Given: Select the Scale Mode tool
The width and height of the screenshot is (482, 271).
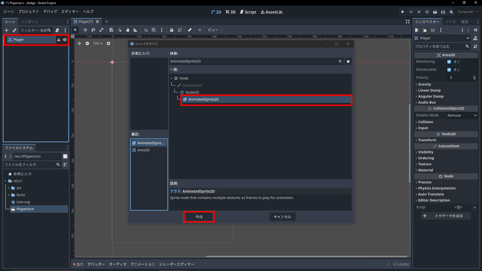Looking at the screenshot, I should coord(101,30).
